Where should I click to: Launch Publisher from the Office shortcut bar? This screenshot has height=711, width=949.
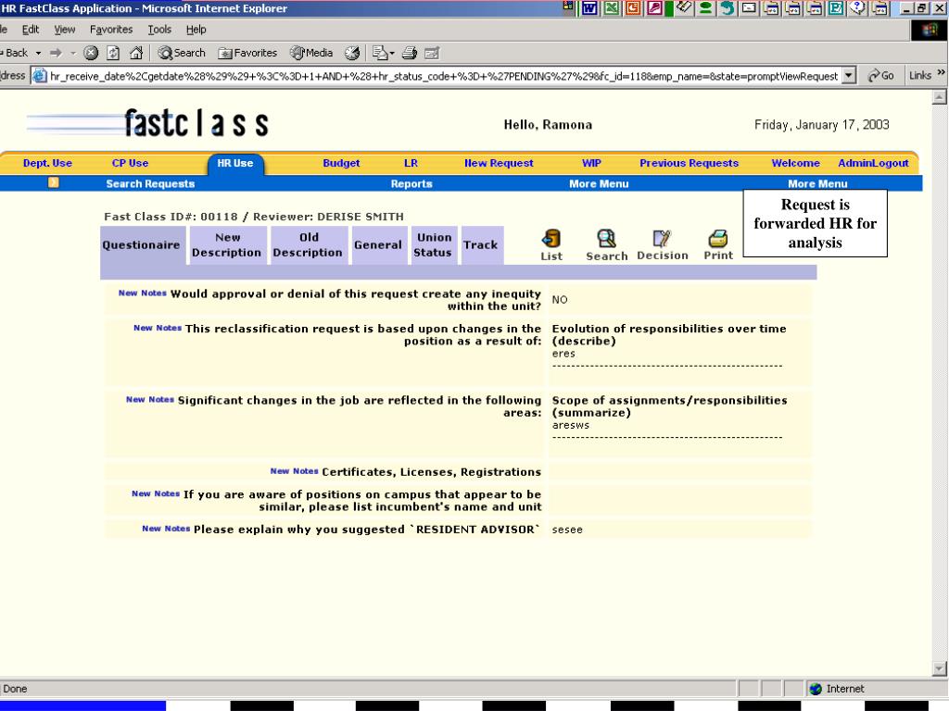click(837, 8)
